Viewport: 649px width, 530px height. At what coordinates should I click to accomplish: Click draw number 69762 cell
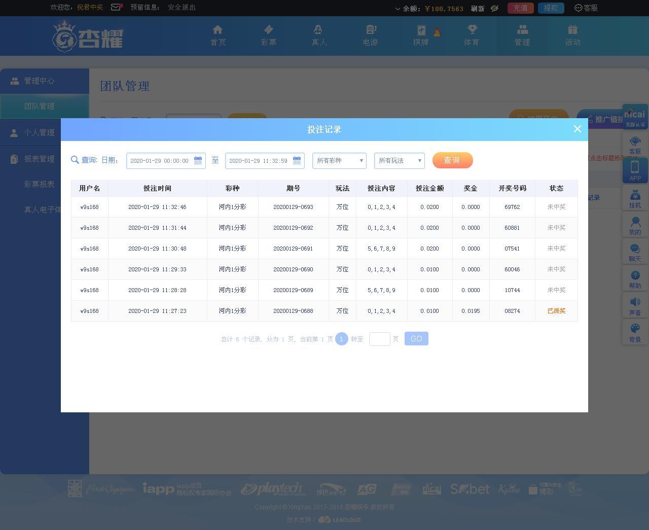(x=512, y=207)
